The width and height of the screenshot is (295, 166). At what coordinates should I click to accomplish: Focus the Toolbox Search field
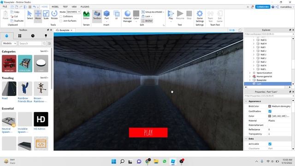tap(30, 43)
